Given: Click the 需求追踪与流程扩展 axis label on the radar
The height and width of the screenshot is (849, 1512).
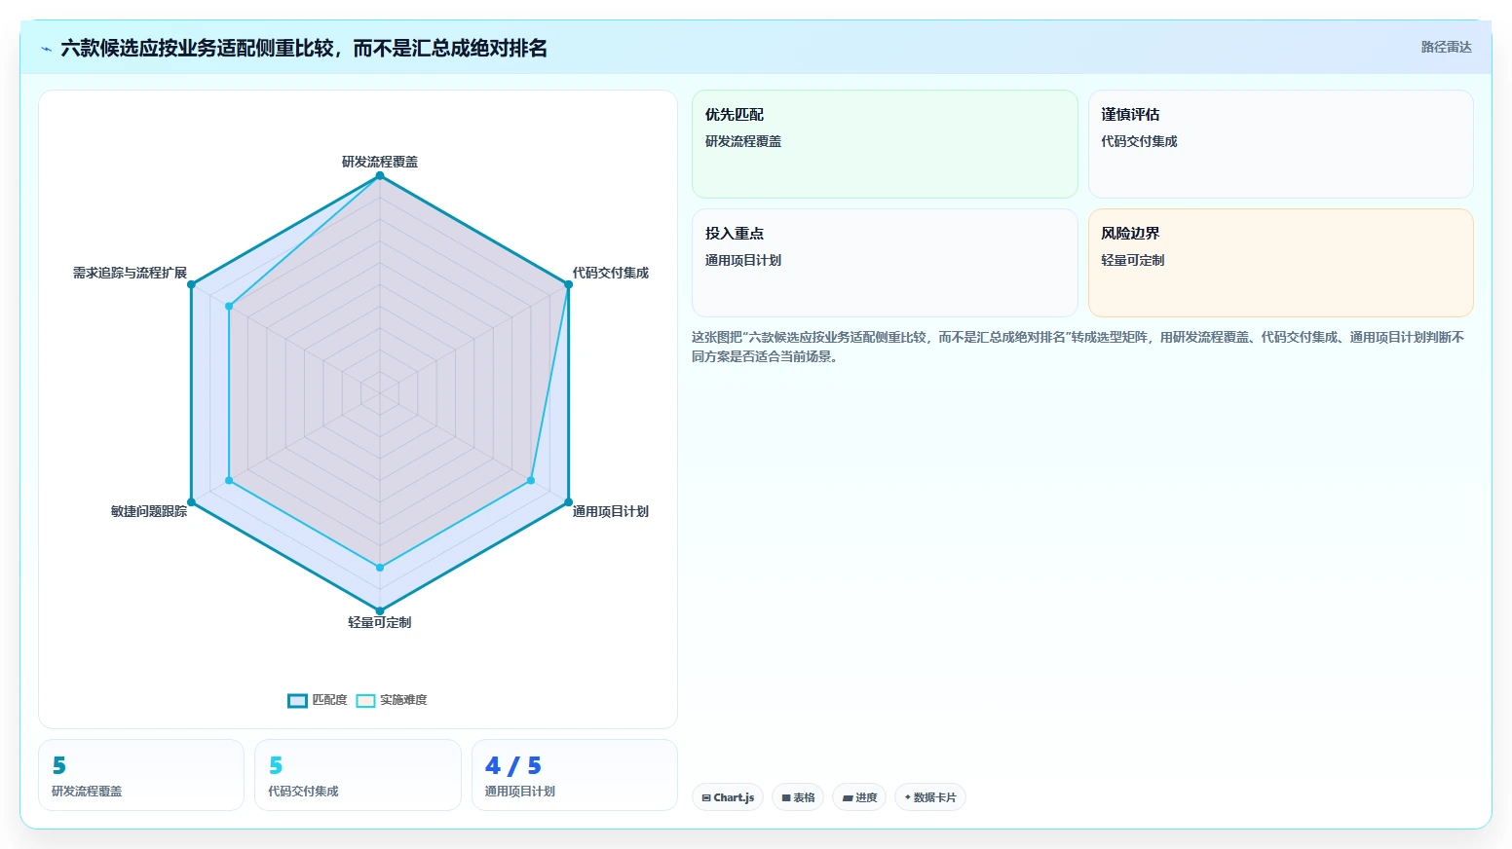Looking at the screenshot, I should point(130,273).
